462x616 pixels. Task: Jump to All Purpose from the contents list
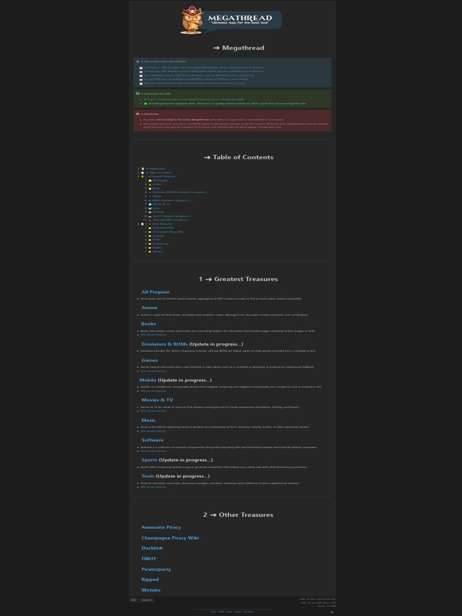pyautogui.click(x=160, y=180)
